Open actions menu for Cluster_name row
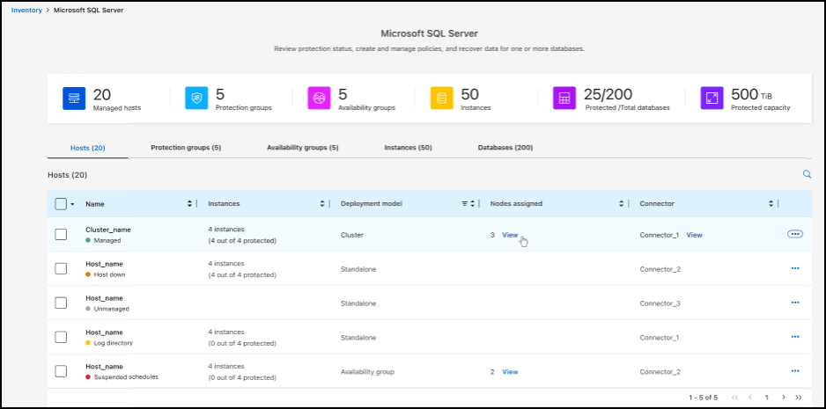This screenshot has height=409, width=826. (x=795, y=234)
